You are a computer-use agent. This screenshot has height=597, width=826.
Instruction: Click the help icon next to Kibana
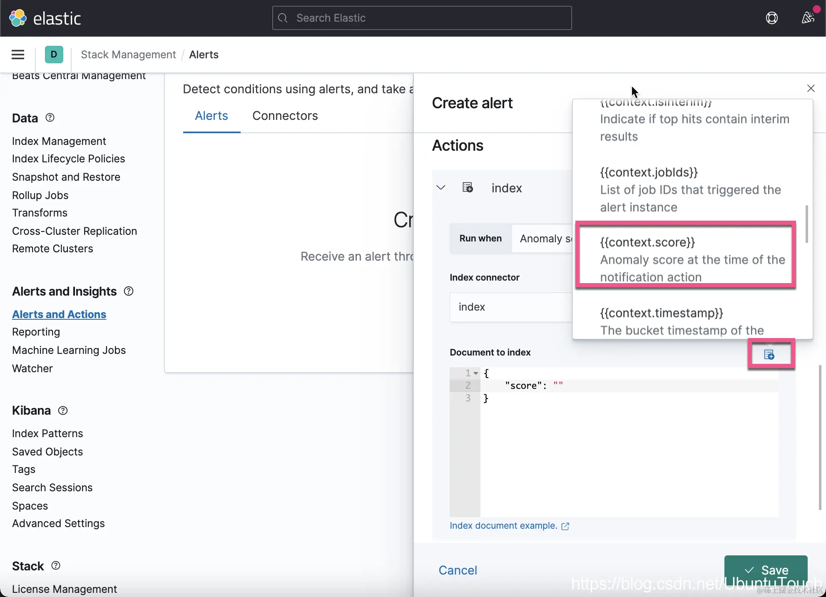tap(63, 410)
